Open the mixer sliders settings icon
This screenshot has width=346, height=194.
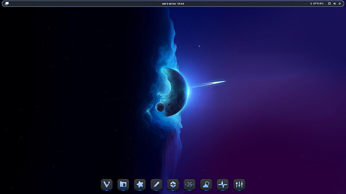pyautogui.click(x=239, y=184)
